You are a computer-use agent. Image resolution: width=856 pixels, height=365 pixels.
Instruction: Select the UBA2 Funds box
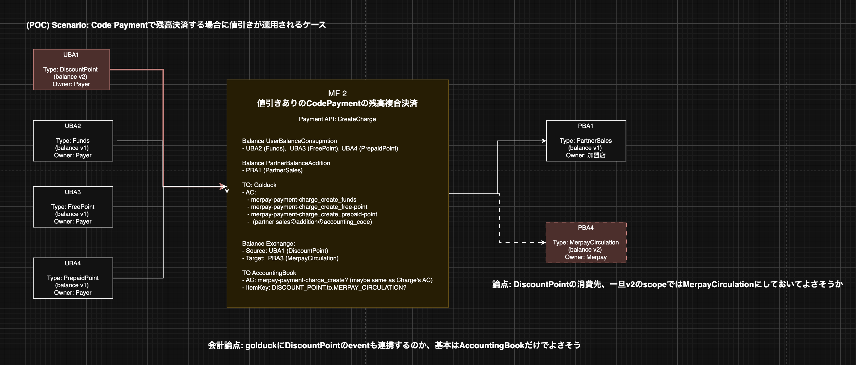(73, 141)
